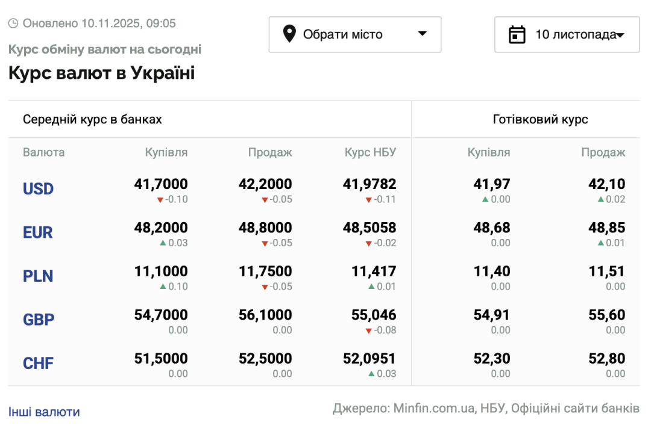Switch to 'Середній курс в банках' tab
Viewport: 651px width, 428px height.
pos(92,119)
